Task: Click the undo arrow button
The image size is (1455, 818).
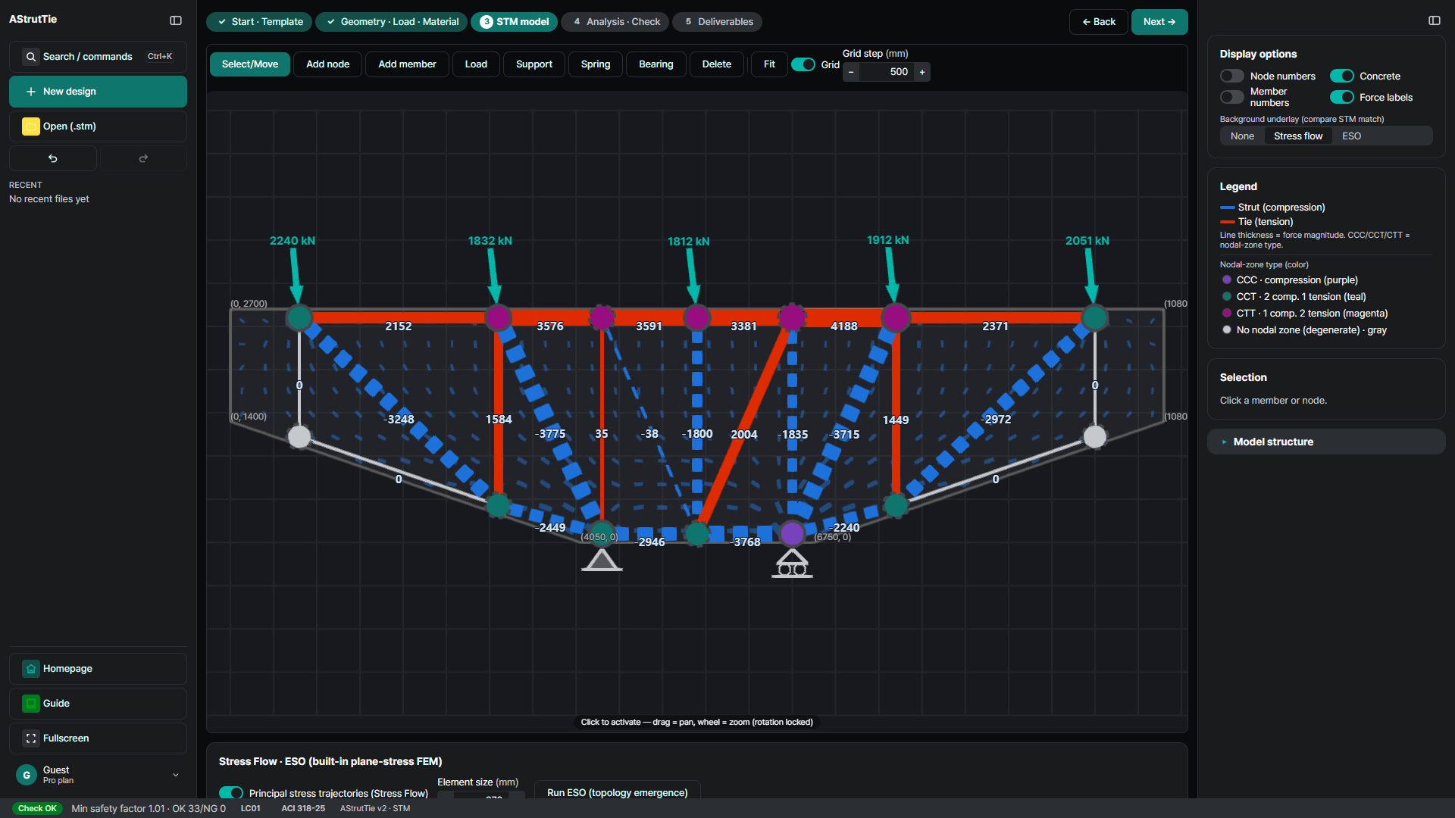Action: pyautogui.click(x=53, y=158)
